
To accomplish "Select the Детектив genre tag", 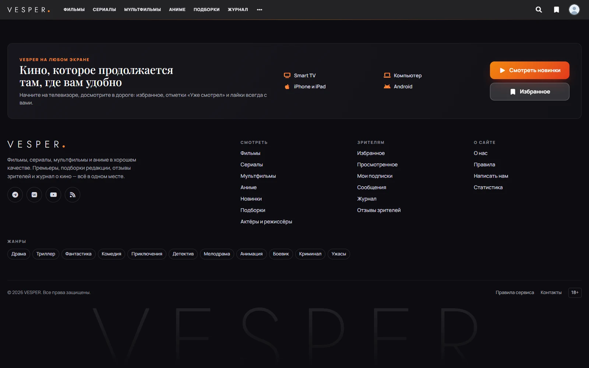I will pyautogui.click(x=183, y=254).
